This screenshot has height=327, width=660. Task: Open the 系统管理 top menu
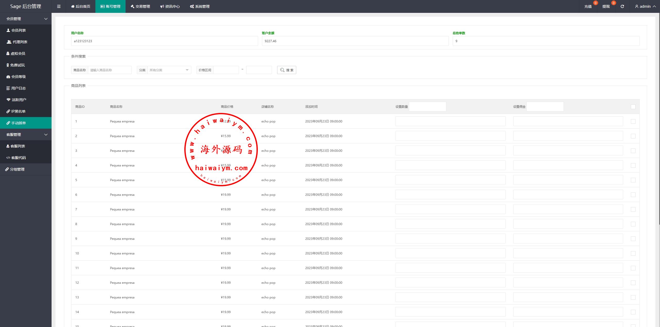tap(200, 6)
